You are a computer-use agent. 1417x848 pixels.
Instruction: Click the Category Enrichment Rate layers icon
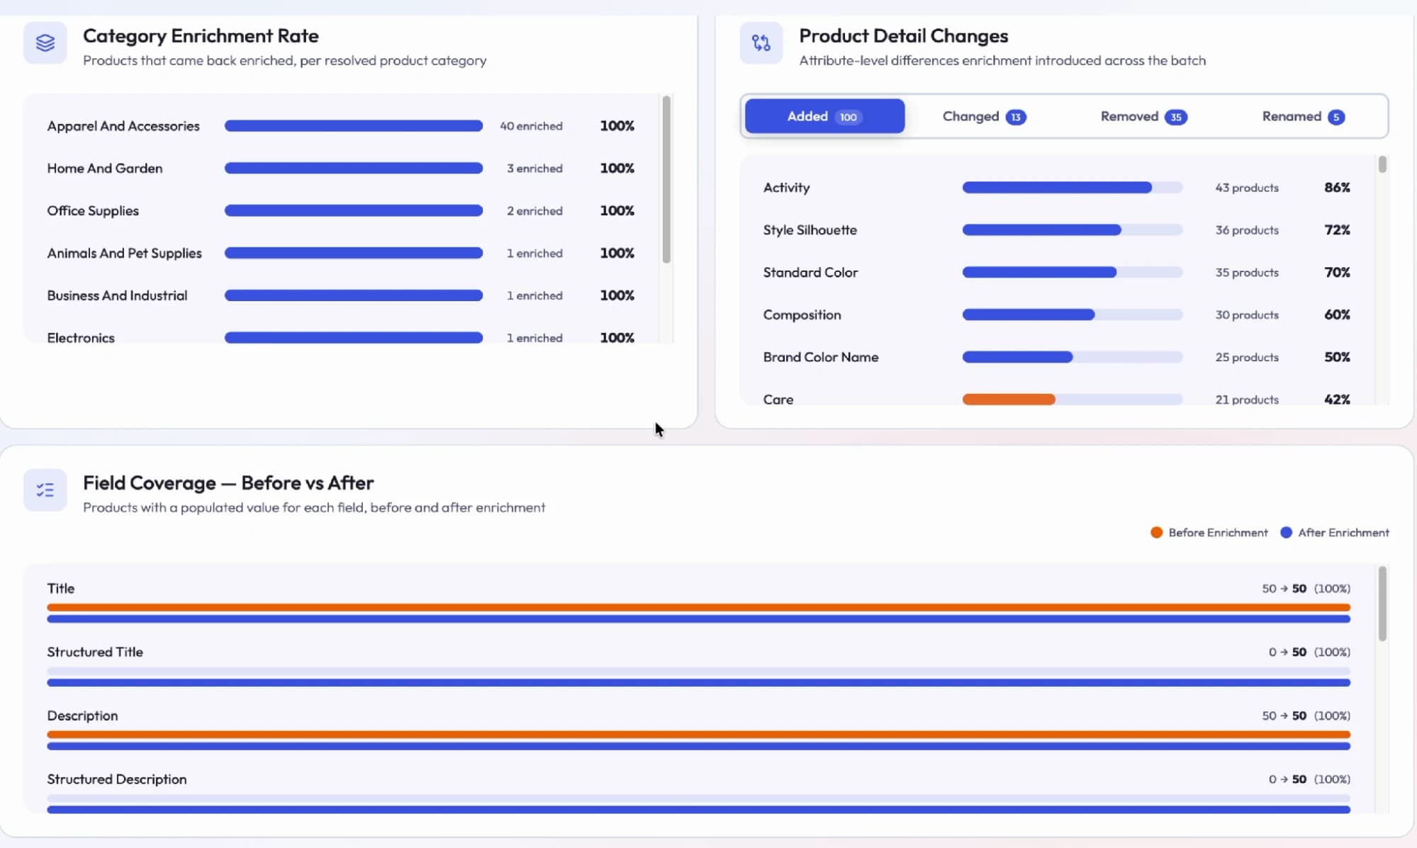pyautogui.click(x=45, y=43)
